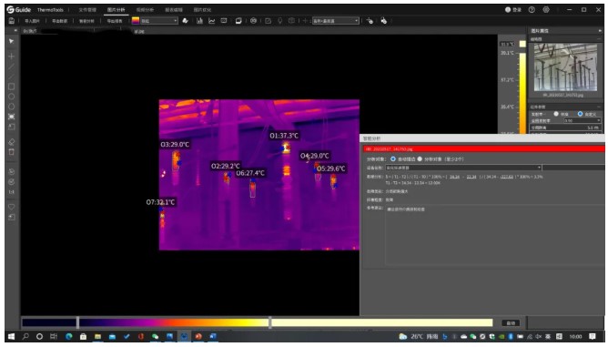608x347 pixels.
Task: Click the circular fusion mode icon
Action: click(253, 21)
